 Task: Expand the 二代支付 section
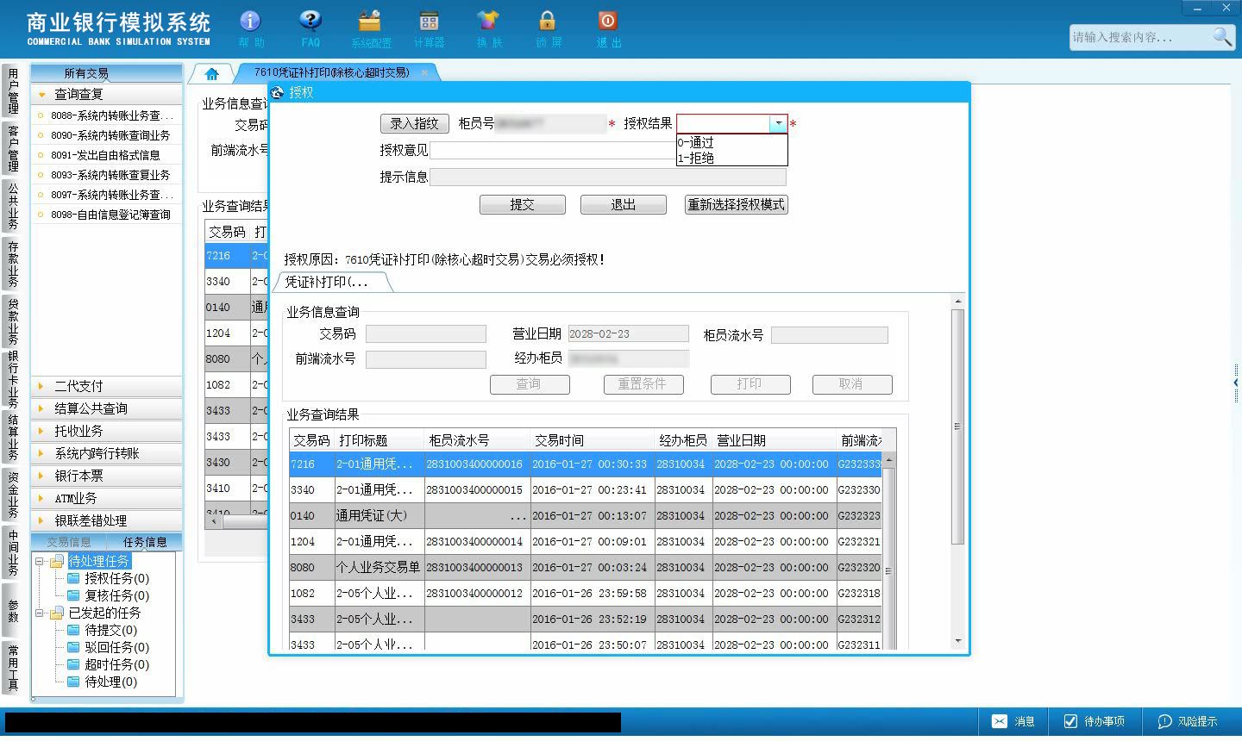(107, 386)
